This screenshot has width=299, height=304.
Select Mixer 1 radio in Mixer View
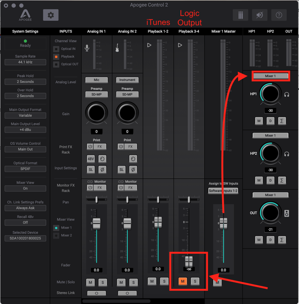click(56, 228)
